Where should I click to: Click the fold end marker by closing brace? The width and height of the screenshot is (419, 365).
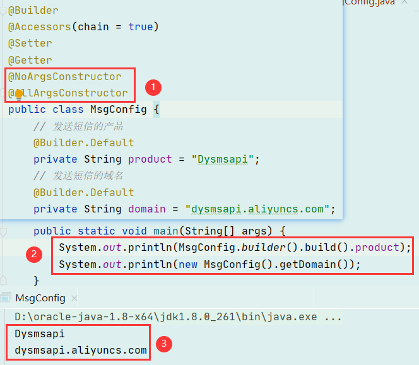coord(3,281)
